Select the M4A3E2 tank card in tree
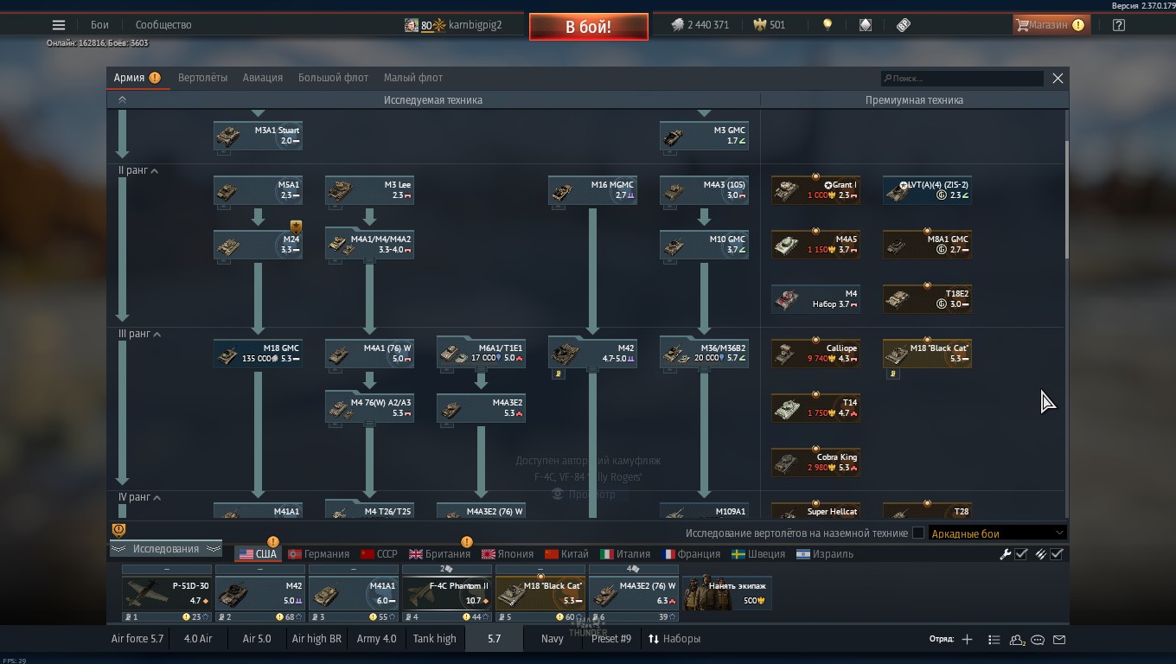 point(481,408)
